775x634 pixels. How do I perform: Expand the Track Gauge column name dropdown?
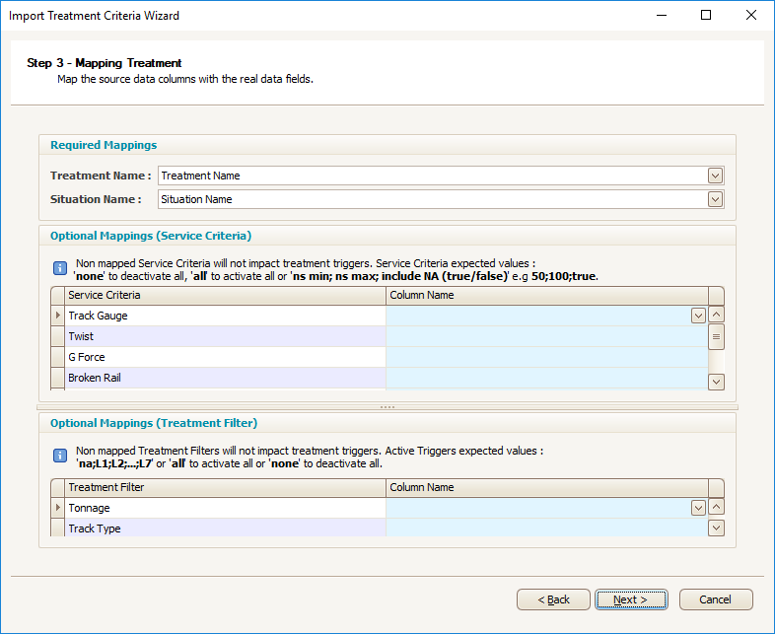698,316
